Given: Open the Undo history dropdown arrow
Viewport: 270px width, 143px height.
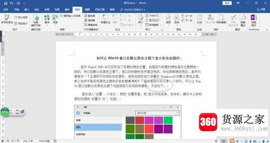Looking at the screenshot, I should [14, 3].
